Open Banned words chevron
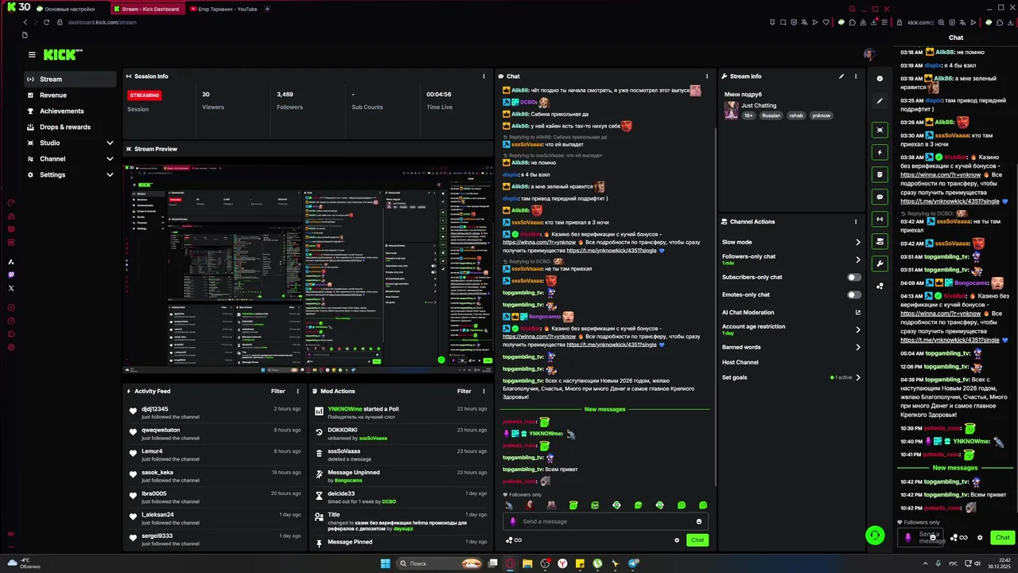1018x573 pixels. [x=857, y=347]
